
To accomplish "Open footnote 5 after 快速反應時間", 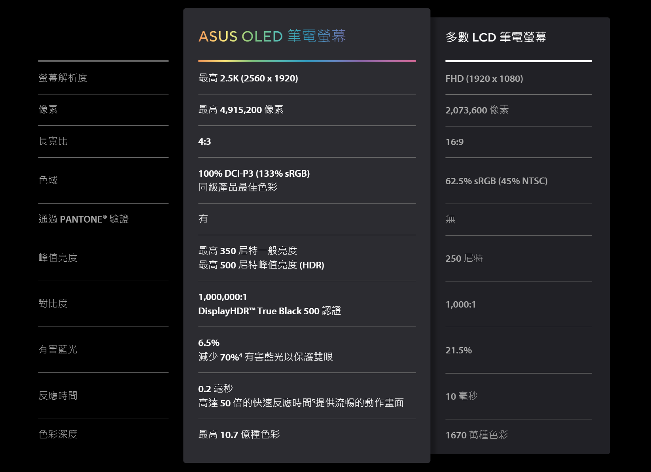I will (314, 400).
